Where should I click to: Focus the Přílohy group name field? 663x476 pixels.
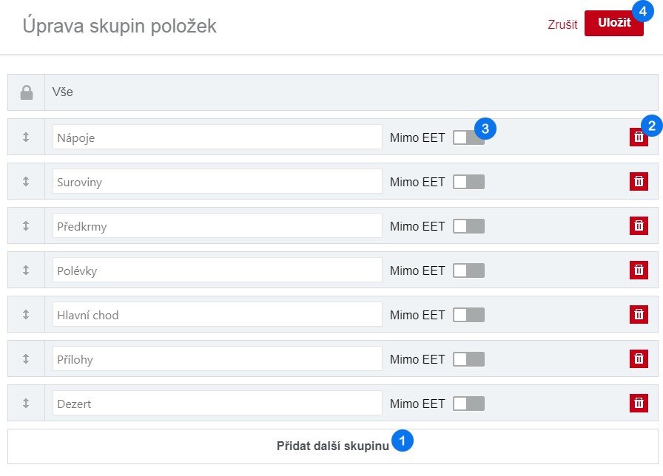[217, 359]
